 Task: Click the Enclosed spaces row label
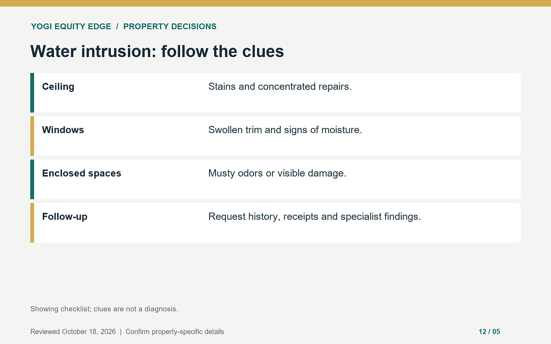click(x=82, y=174)
